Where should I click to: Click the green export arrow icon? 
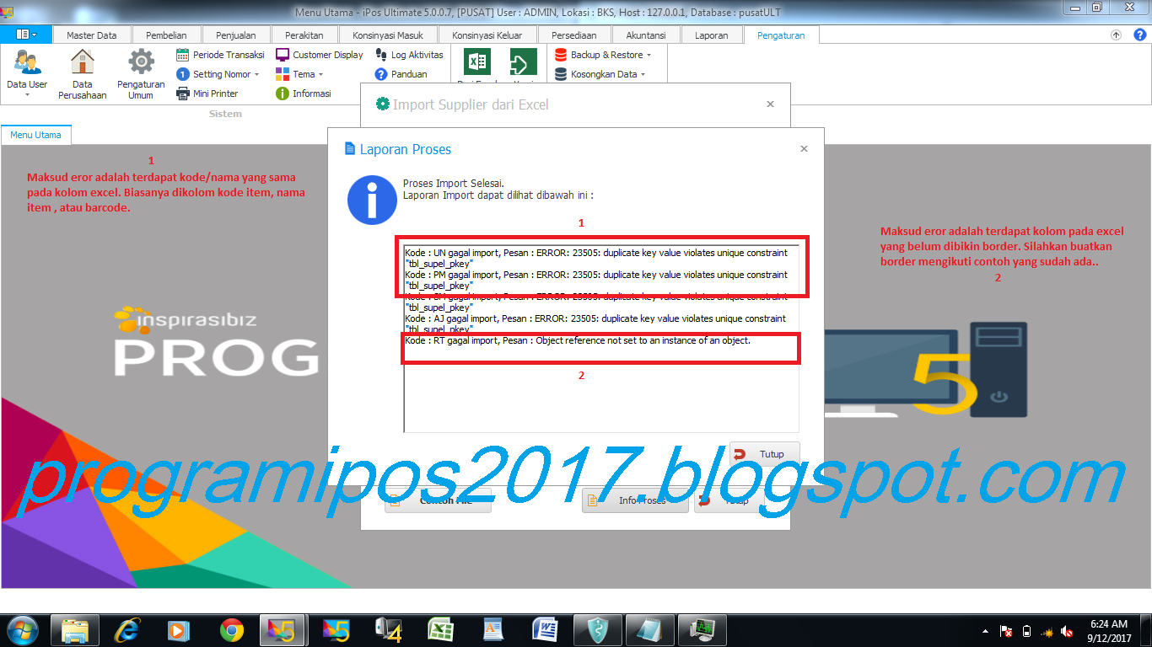pos(523,63)
